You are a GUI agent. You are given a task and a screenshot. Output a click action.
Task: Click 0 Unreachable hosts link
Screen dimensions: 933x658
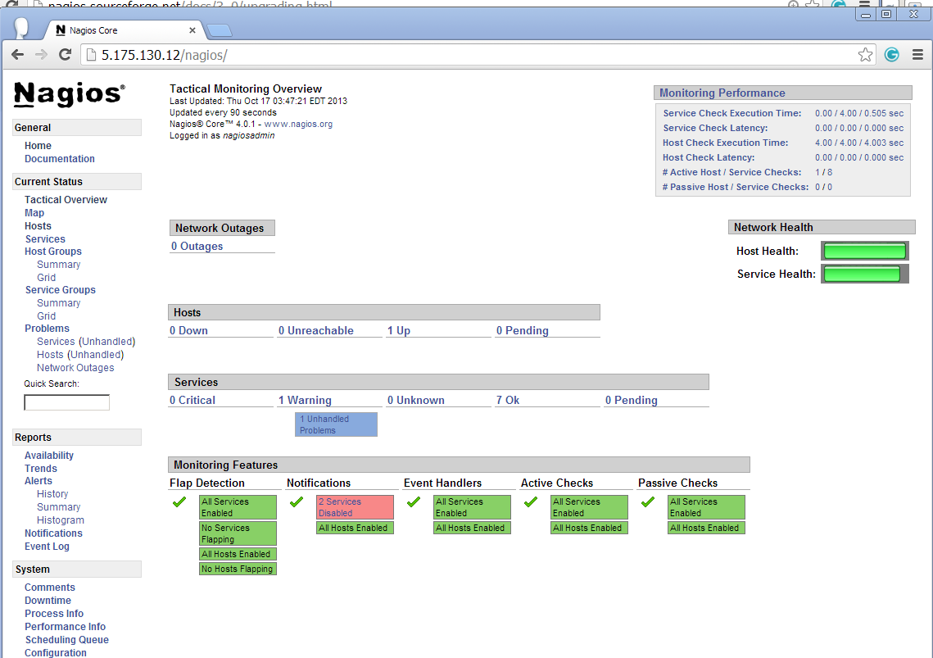pos(316,331)
